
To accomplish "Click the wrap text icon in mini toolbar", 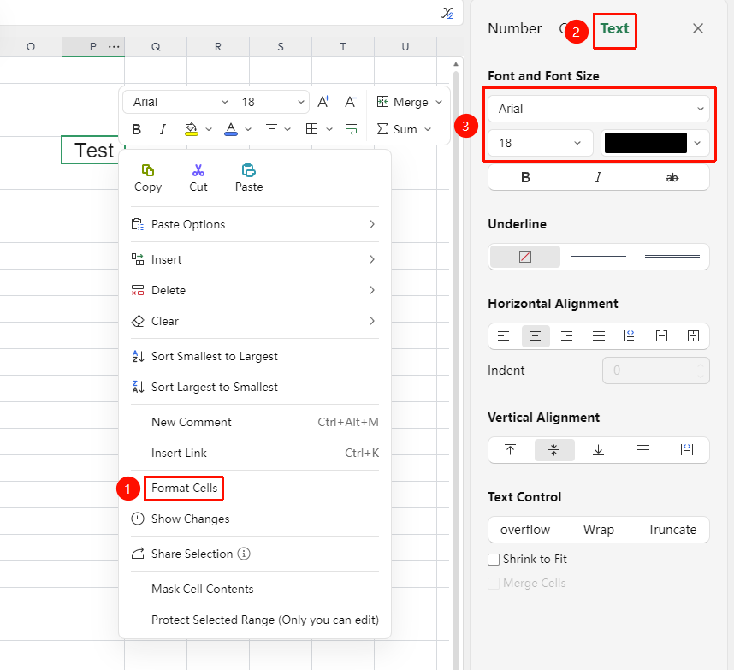I will pyautogui.click(x=351, y=129).
